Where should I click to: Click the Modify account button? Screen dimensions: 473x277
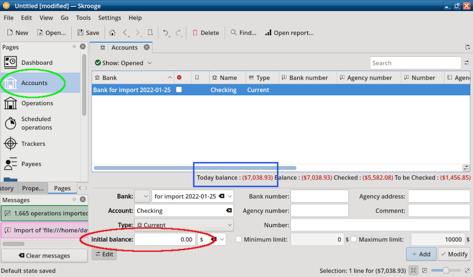pyautogui.click(x=455, y=254)
